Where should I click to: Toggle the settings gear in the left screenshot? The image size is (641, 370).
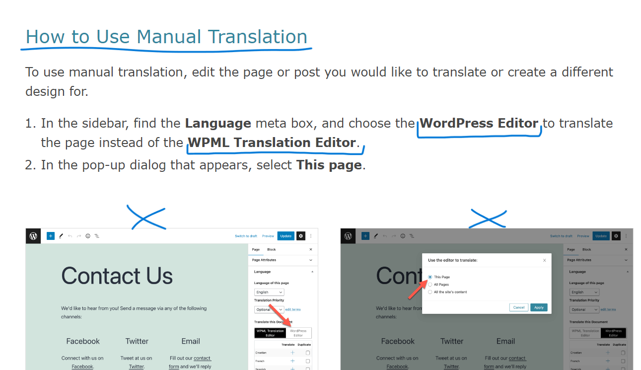tap(300, 236)
